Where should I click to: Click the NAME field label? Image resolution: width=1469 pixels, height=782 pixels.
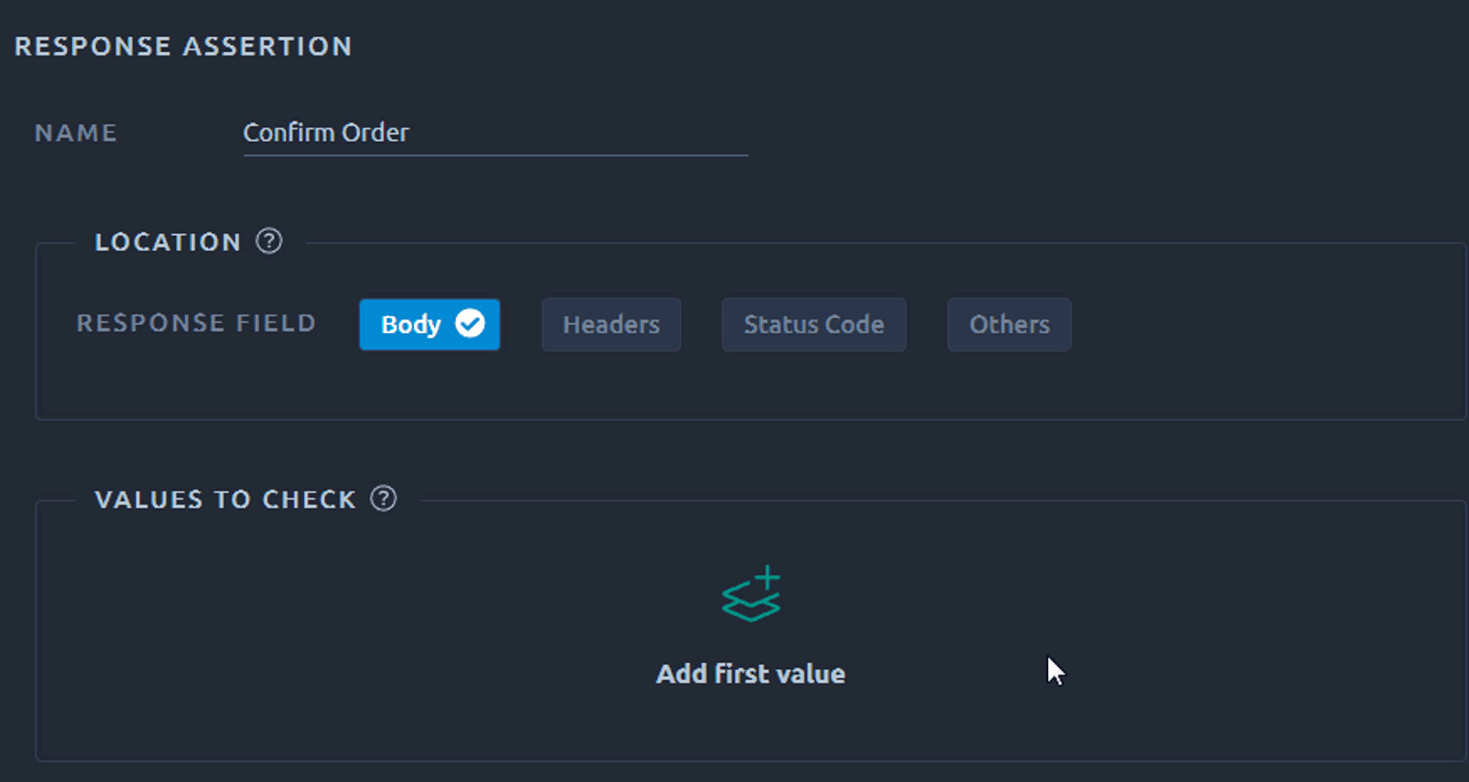coord(76,133)
